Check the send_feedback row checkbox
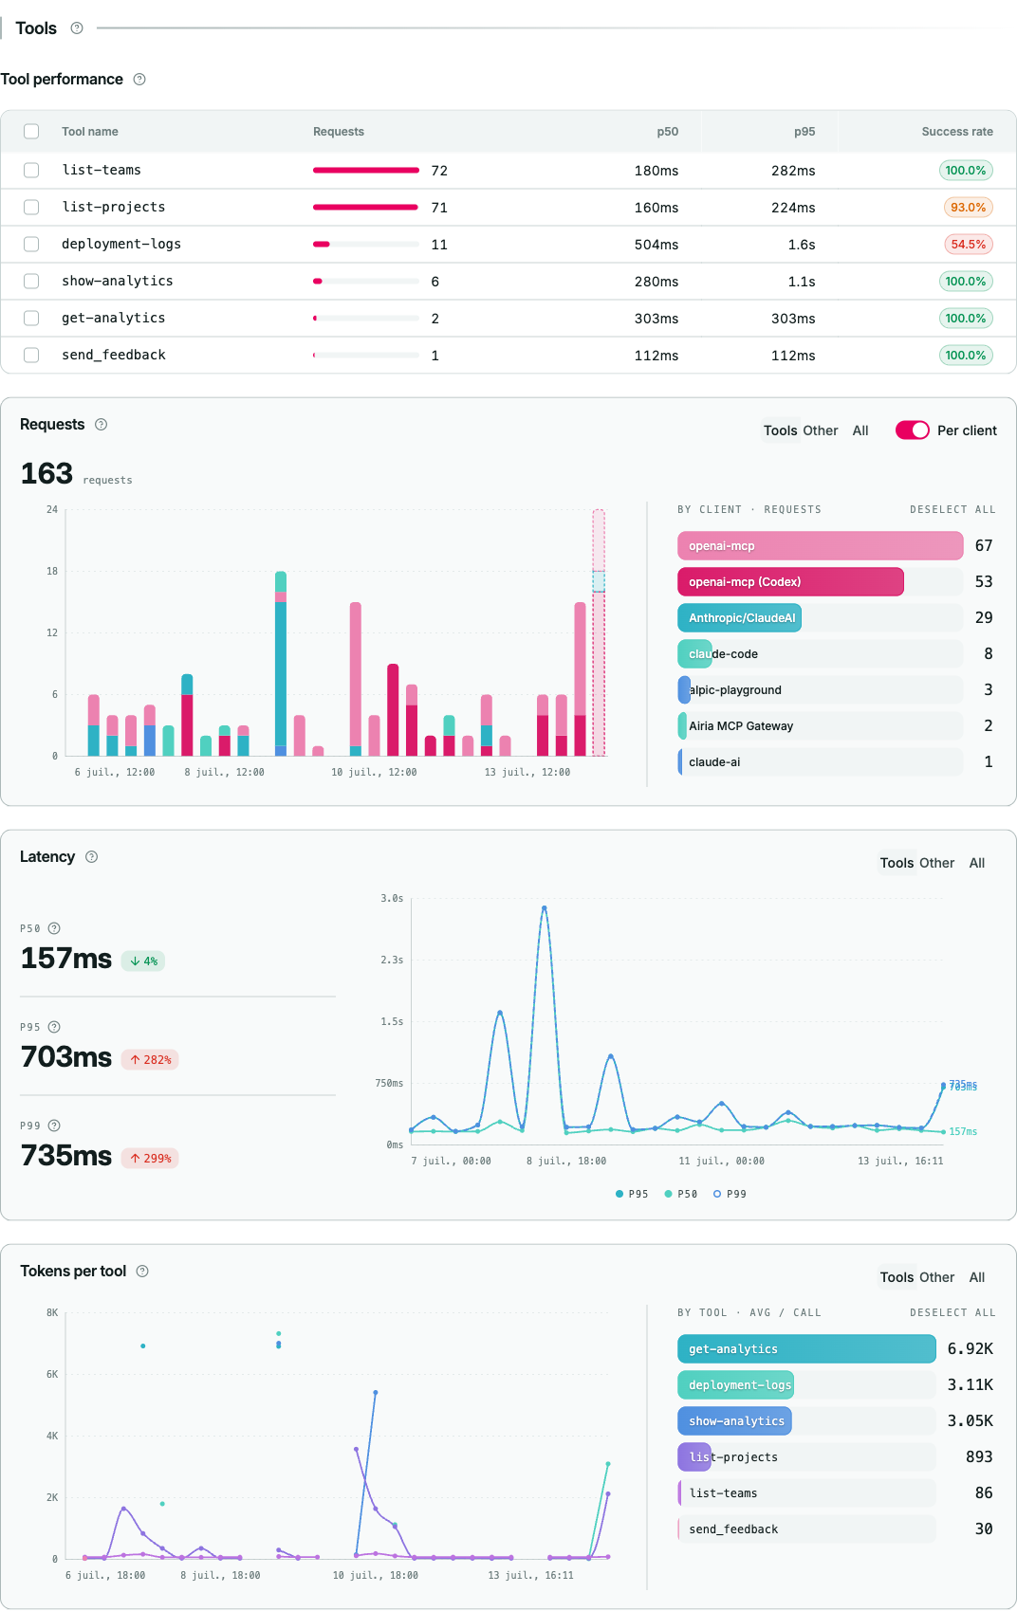The image size is (1017, 1611). [x=31, y=356]
